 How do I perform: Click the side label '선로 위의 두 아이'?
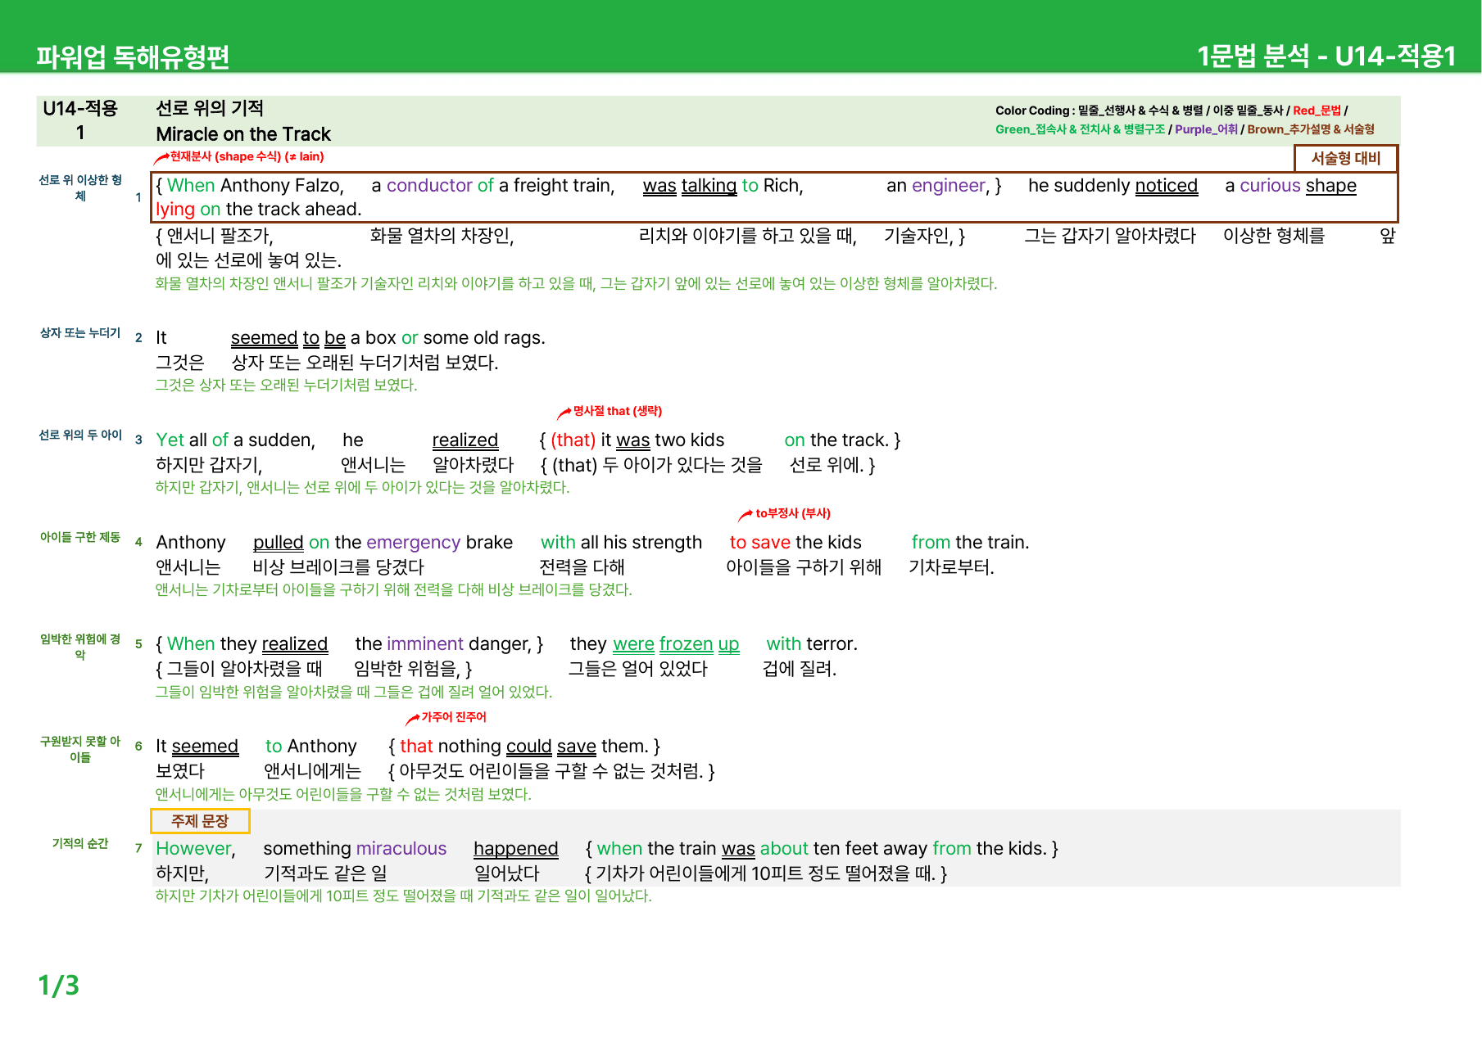coord(80,435)
